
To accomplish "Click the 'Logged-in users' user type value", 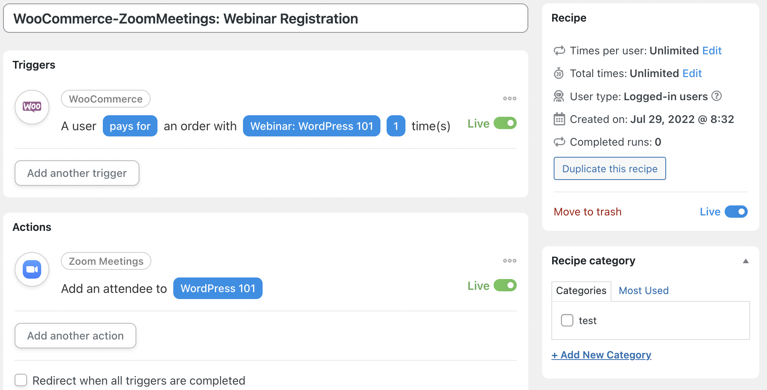I will [x=666, y=96].
